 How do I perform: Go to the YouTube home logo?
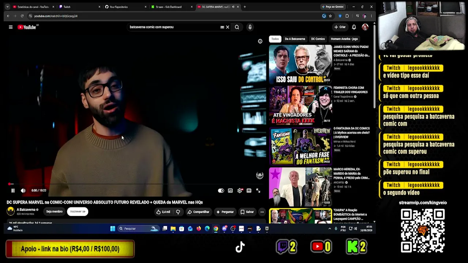coord(27,27)
